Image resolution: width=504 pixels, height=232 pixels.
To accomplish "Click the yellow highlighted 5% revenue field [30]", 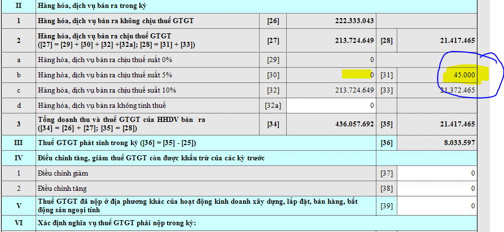I will (332, 75).
